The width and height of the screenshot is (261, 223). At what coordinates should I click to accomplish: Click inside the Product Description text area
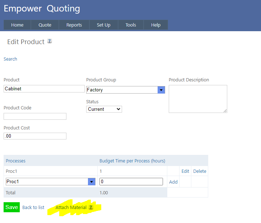point(198,99)
